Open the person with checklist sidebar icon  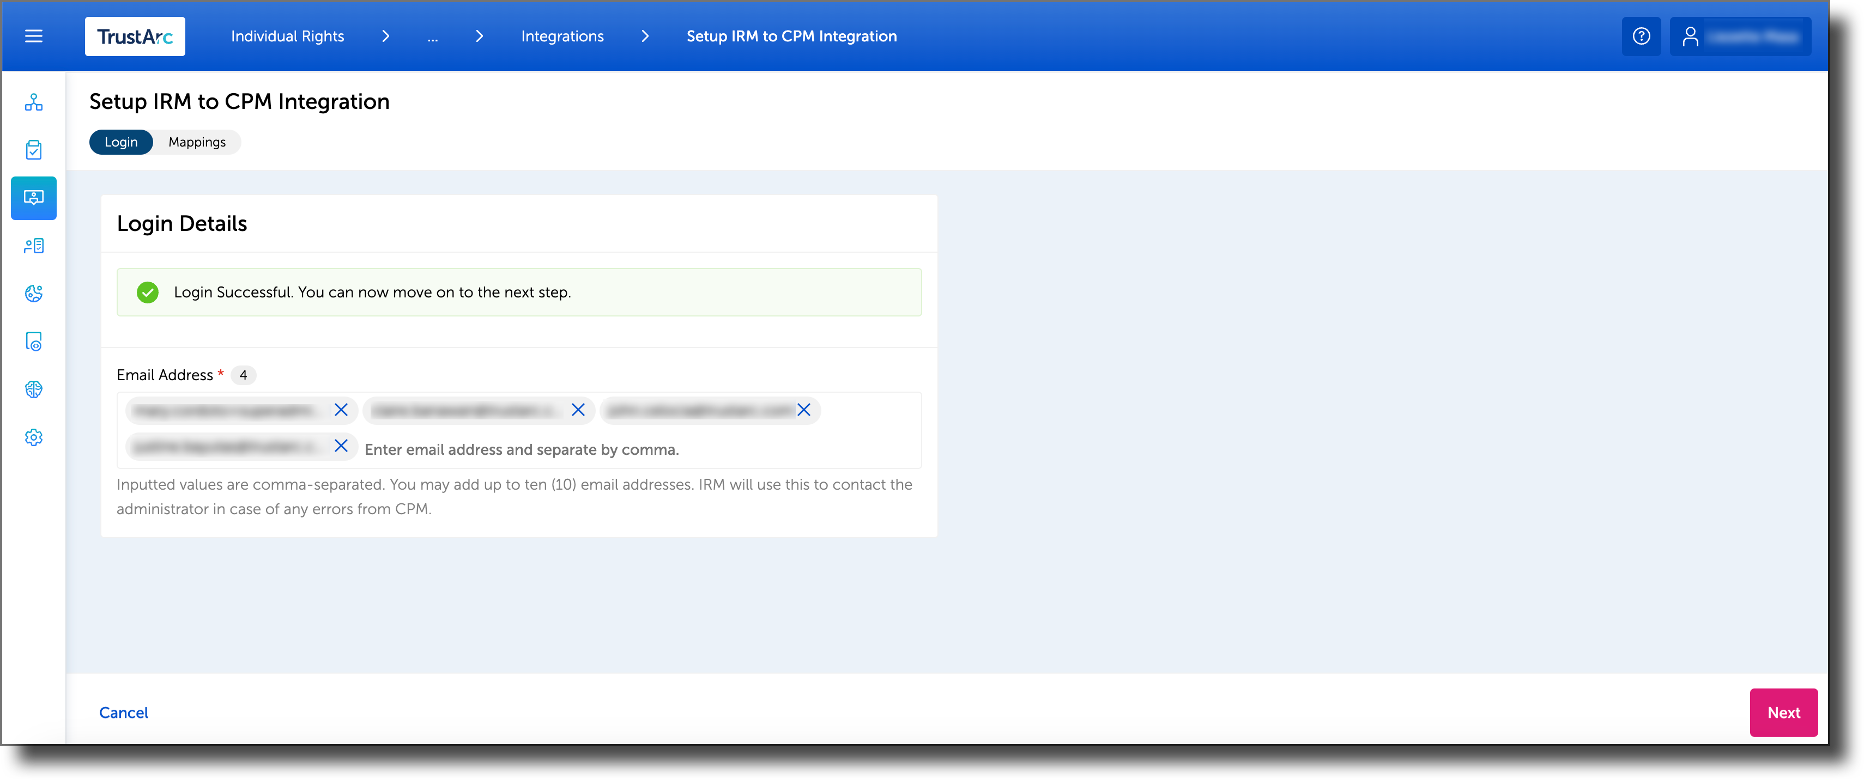(x=33, y=246)
